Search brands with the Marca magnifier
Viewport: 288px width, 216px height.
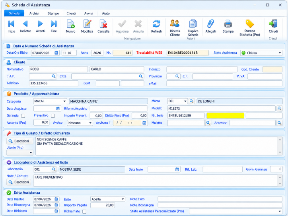pos(191,101)
